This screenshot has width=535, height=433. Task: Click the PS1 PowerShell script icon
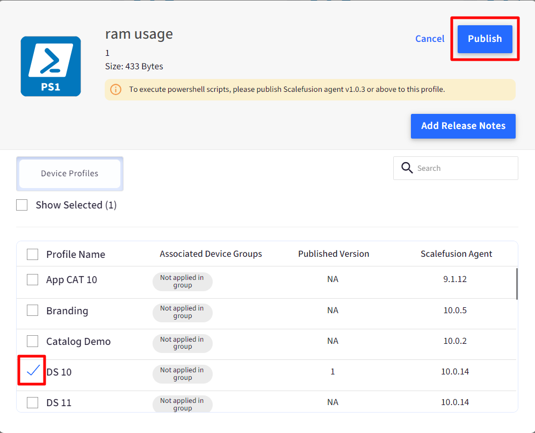[51, 66]
